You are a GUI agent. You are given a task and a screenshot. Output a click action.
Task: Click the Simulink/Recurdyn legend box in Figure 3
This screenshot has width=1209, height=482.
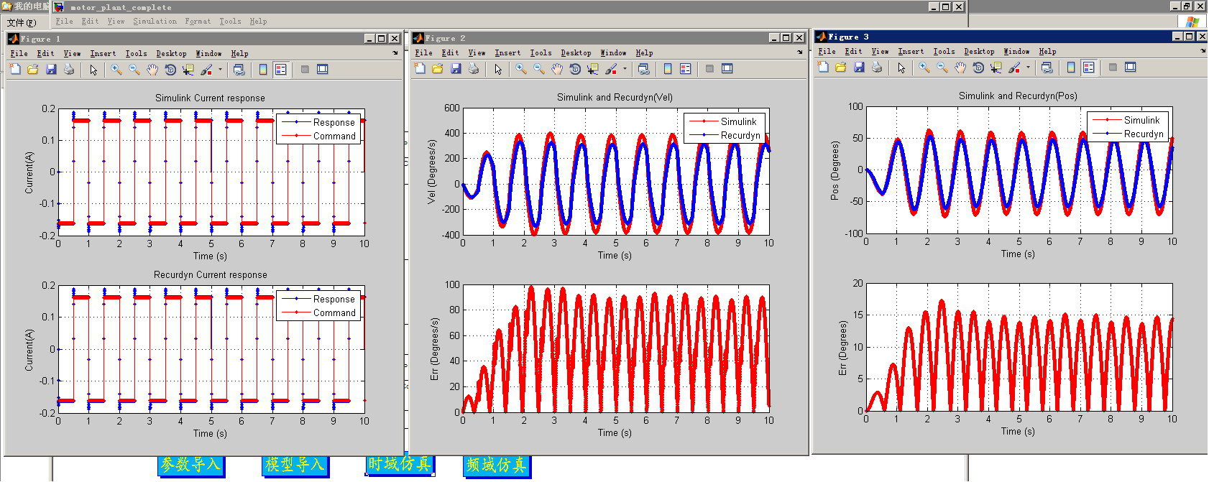pos(1127,127)
